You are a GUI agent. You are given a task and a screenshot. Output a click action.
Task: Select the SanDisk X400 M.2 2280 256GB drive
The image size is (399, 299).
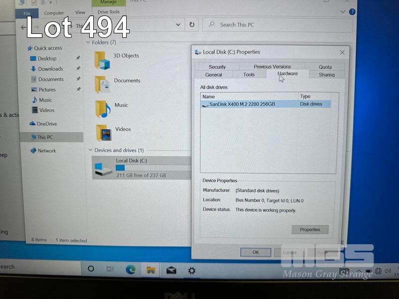(x=241, y=104)
